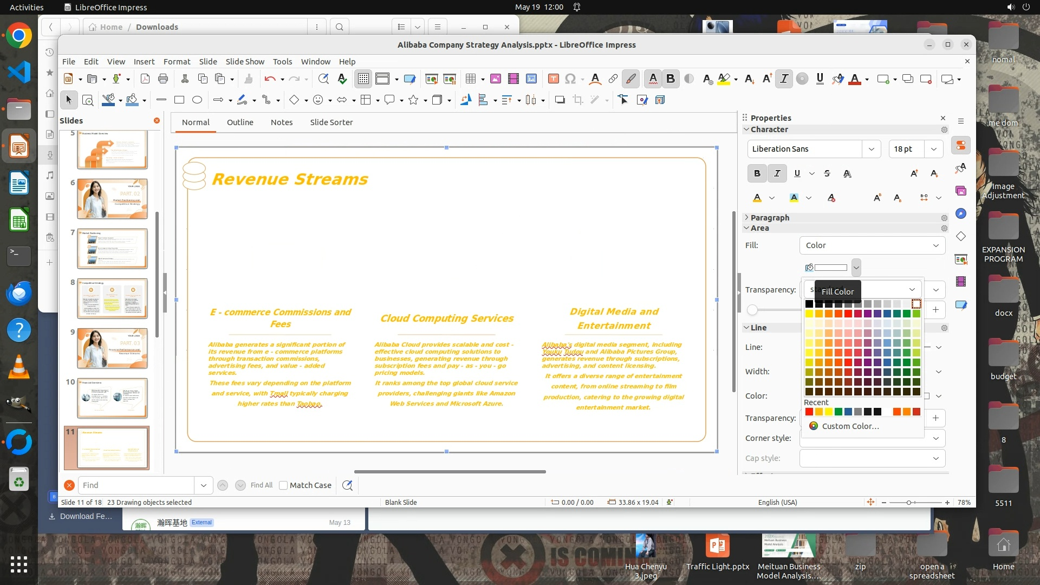Click the Undo arrow icon
The height and width of the screenshot is (585, 1040).
(270, 79)
